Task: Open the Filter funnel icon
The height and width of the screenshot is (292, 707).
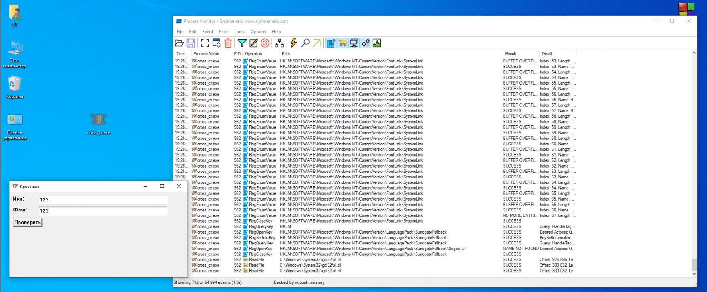Action: coord(242,43)
